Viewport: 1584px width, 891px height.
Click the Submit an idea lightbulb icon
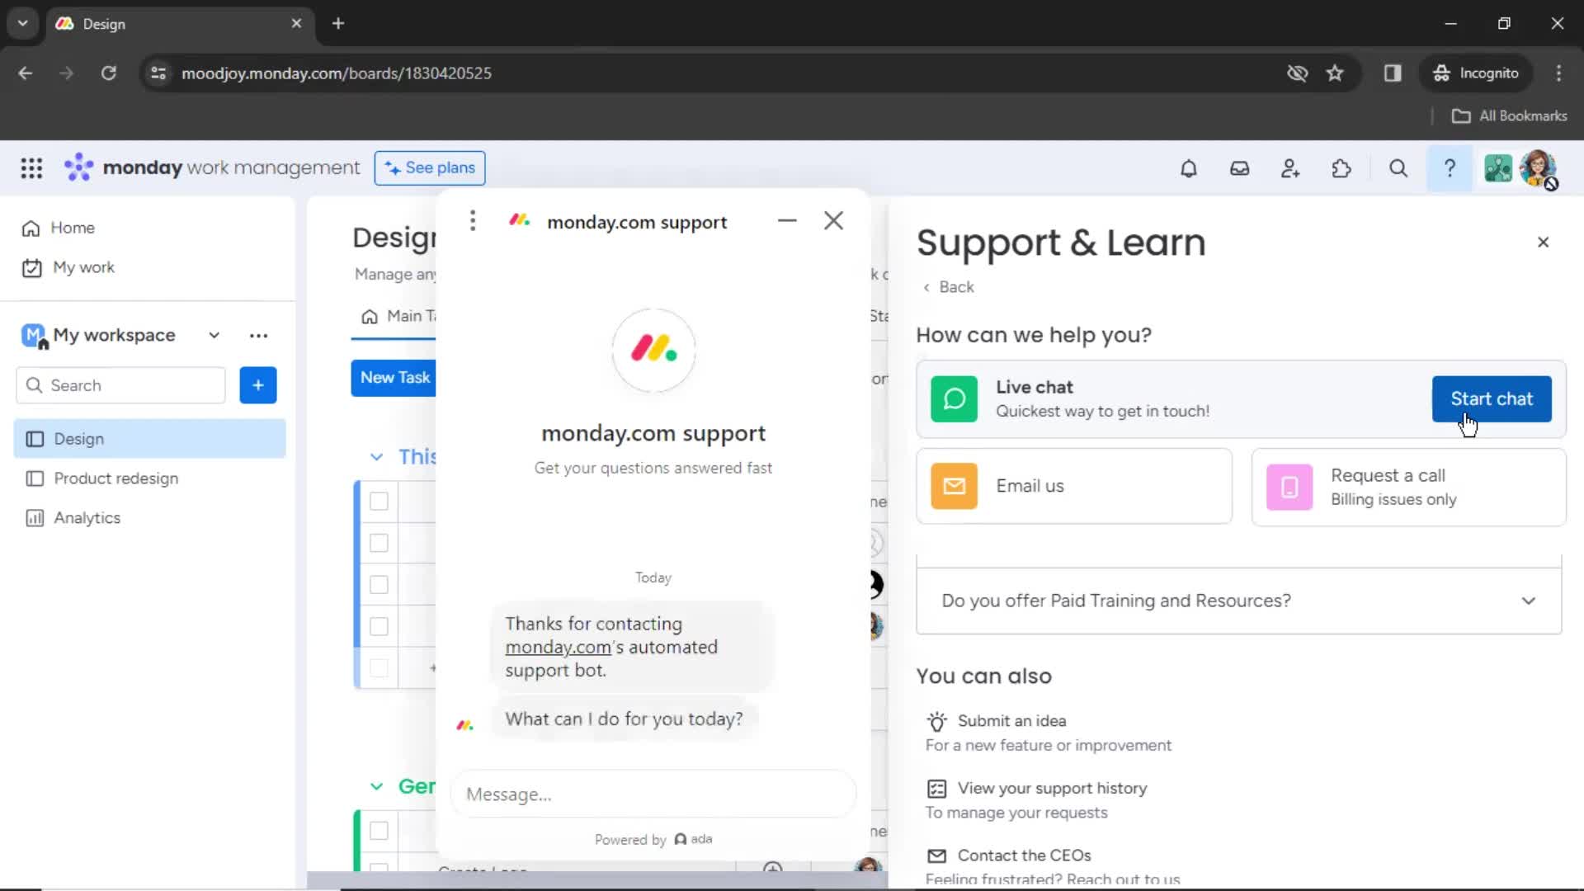(x=936, y=721)
